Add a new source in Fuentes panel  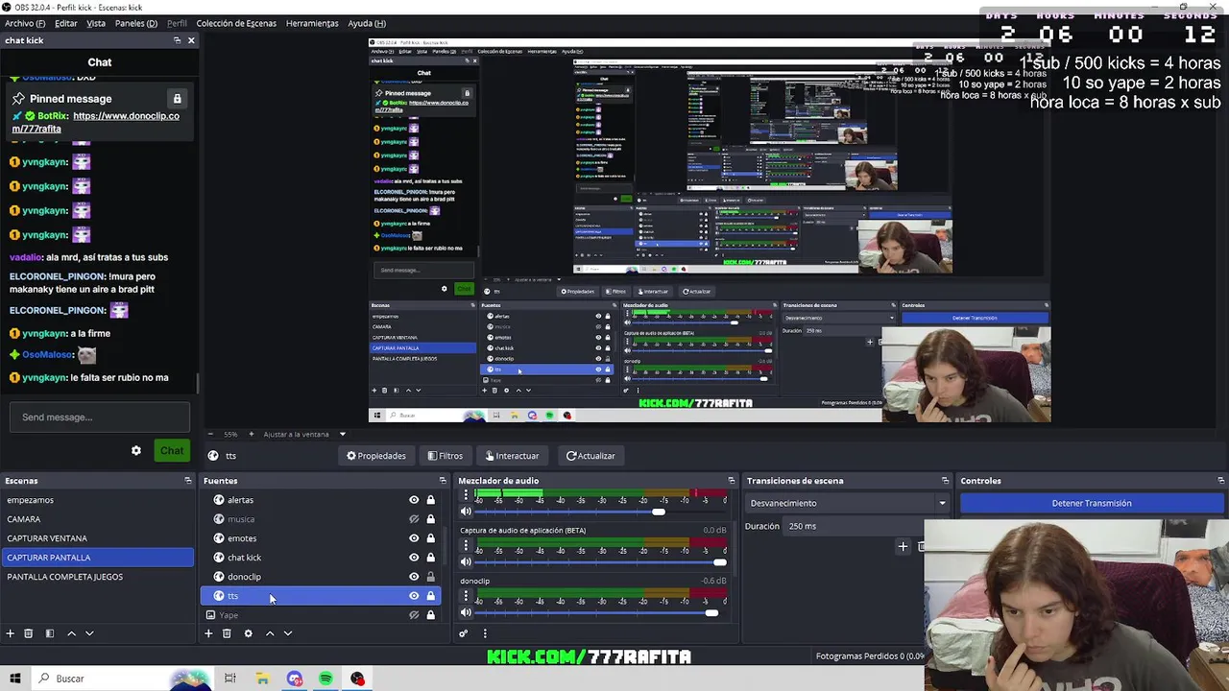click(208, 633)
